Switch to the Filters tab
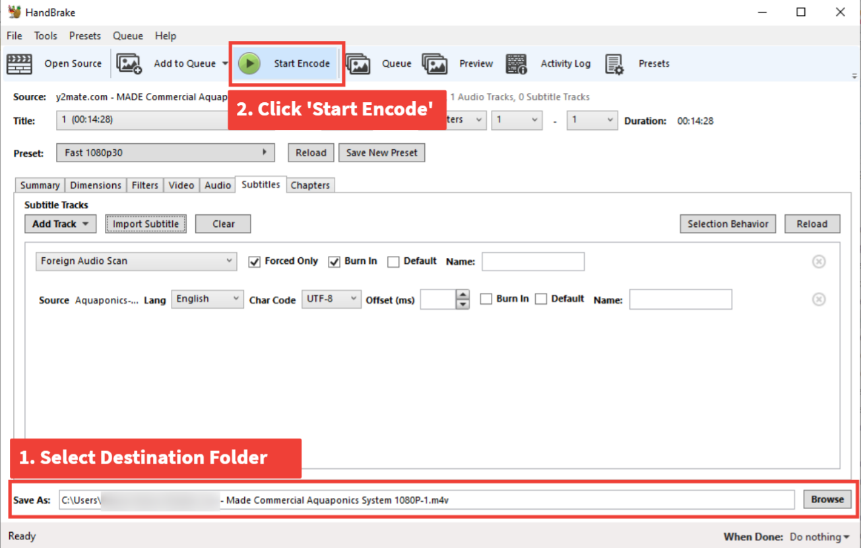 tap(144, 185)
